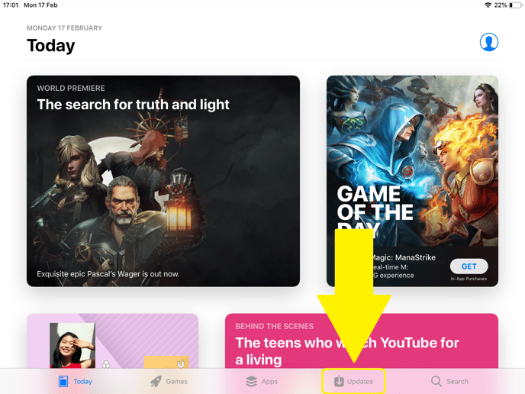Open the Behind the Scenes YouTube story
This screenshot has height=394, width=525.
362,341
